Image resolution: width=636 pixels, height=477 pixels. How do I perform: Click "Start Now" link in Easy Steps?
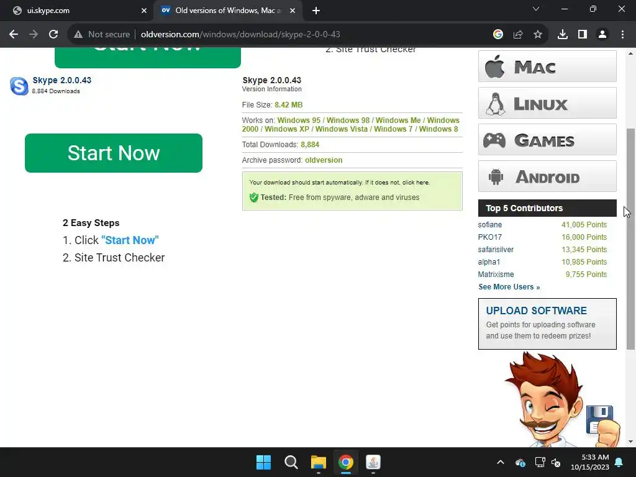click(x=130, y=240)
